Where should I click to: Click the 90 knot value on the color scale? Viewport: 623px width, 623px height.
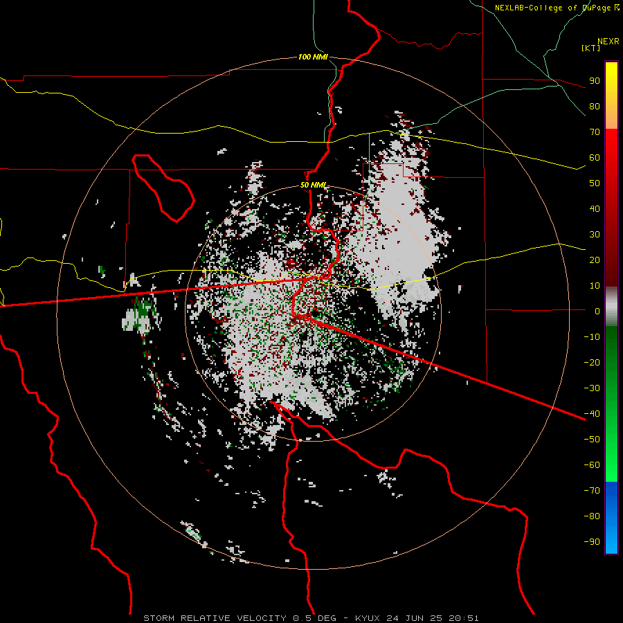[595, 81]
